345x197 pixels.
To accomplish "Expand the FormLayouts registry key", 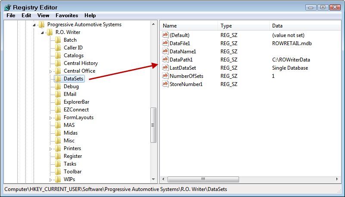I will 50,117.
